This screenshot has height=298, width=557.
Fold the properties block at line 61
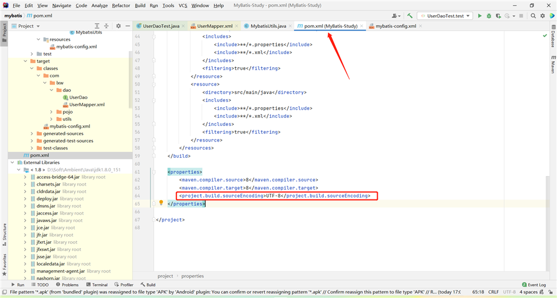154,172
